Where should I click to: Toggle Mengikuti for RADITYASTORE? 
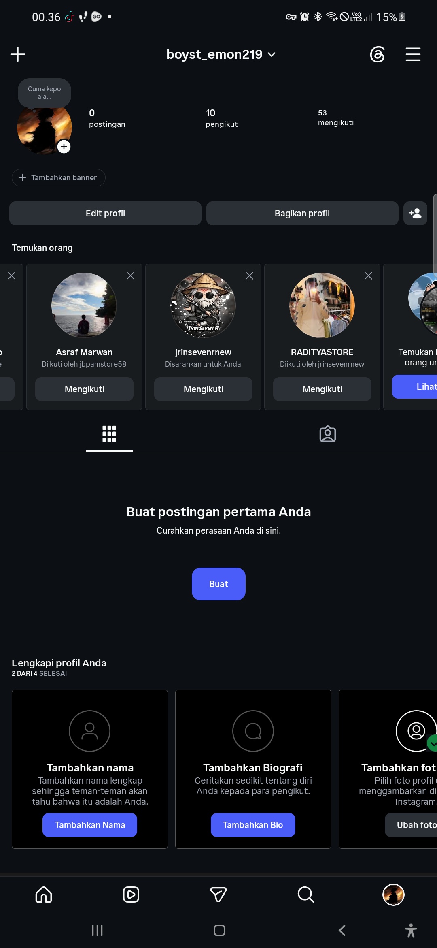click(322, 389)
